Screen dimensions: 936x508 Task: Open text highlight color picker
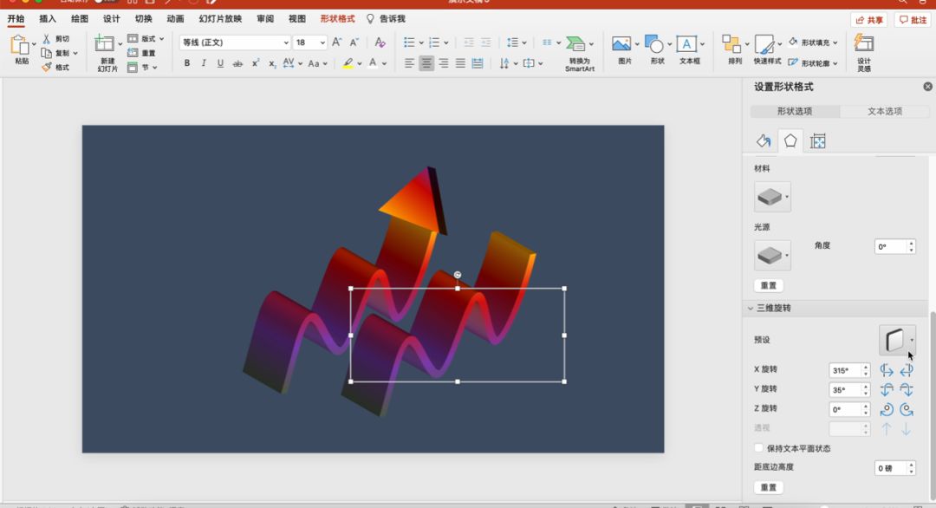point(360,63)
